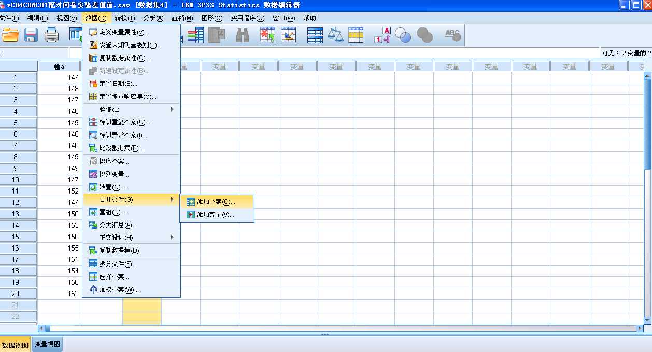Click the horizontal scrollbar left arrow
This screenshot has width=652, height=352.
click(42, 328)
